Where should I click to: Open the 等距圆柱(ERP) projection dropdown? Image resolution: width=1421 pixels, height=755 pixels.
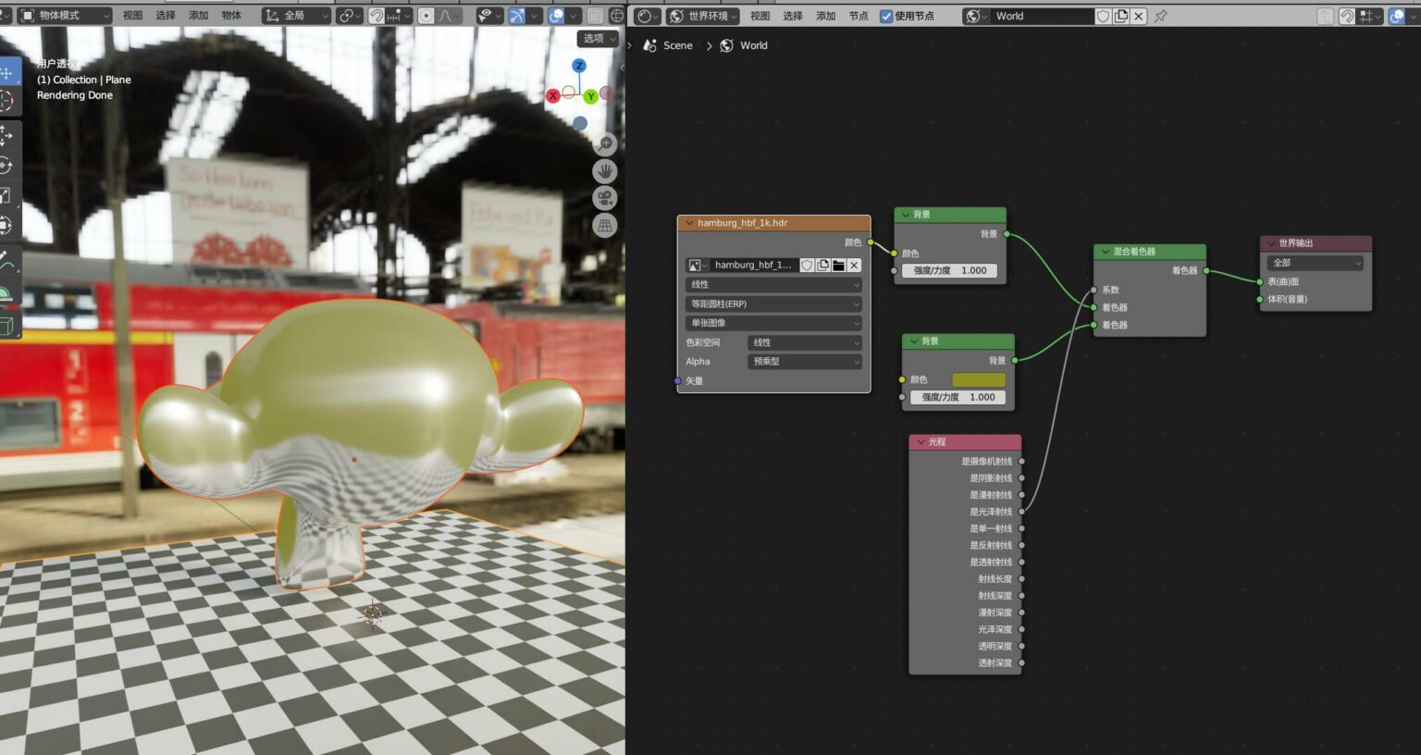coord(774,304)
